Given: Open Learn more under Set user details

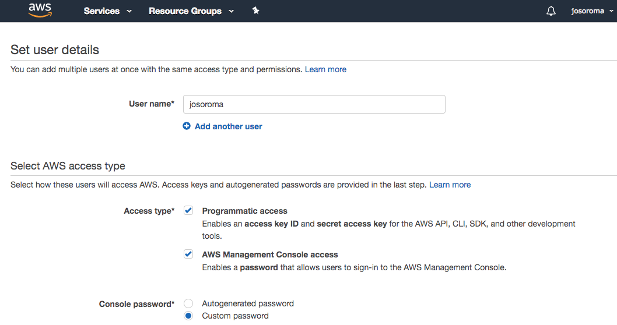Looking at the screenshot, I should pos(325,69).
